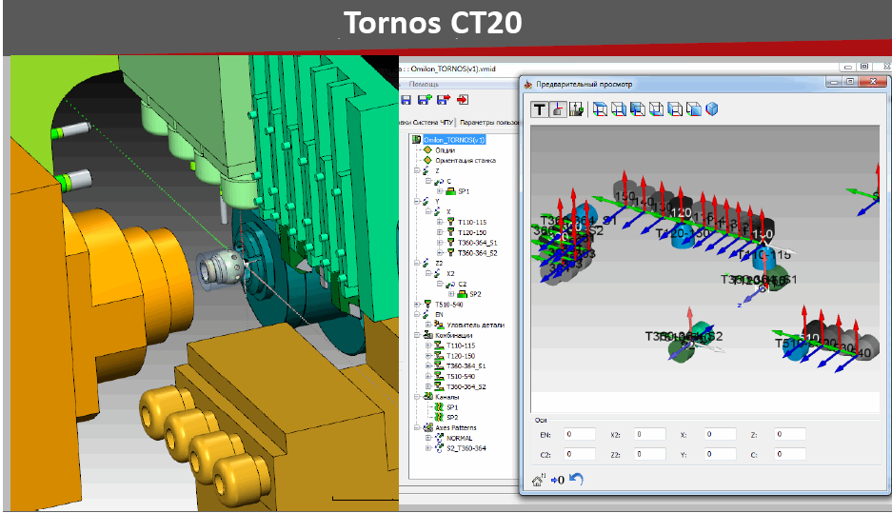Expand T360-364_S1 tool node under X
The height and width of the screenshot is (513, 892).
(440, 243)
